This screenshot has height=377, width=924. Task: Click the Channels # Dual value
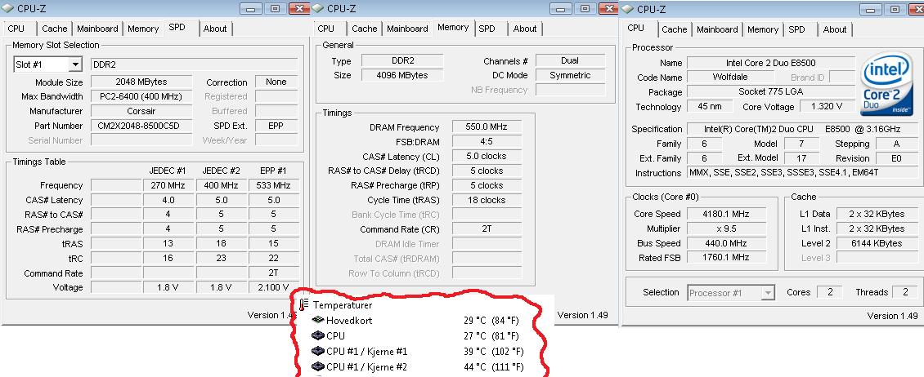coord(570,60)
